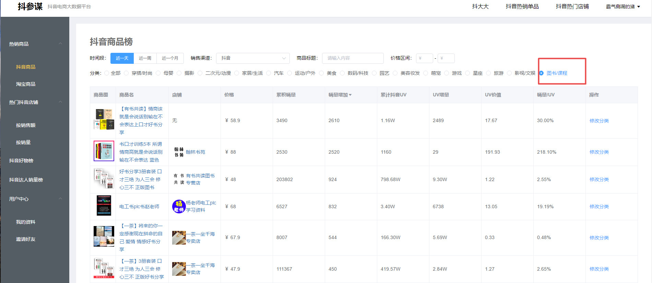Click the 杨老师 purple store logo

tap(179, 207)
